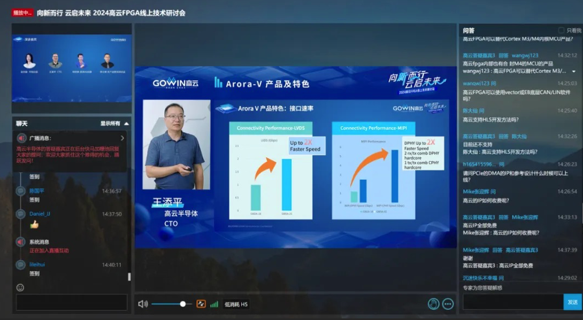Click the Mike张迎辉 问 username
Screen dimensions: 583x320
point(479,192)
